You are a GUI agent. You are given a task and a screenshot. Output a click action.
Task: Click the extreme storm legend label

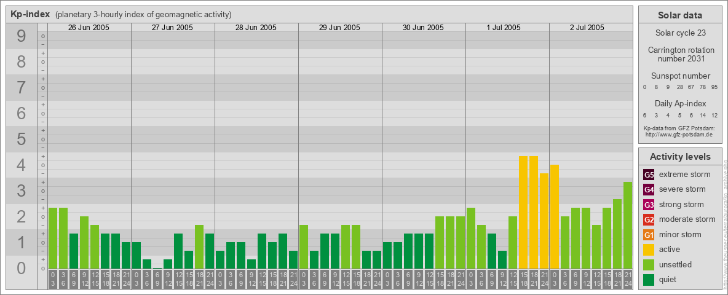(x=685, y=175)
